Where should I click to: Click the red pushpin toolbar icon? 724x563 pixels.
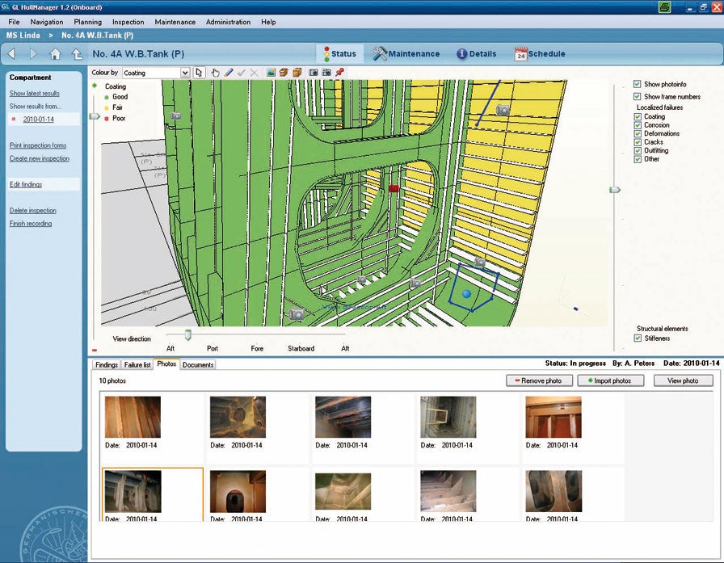[x=340, y=73]
